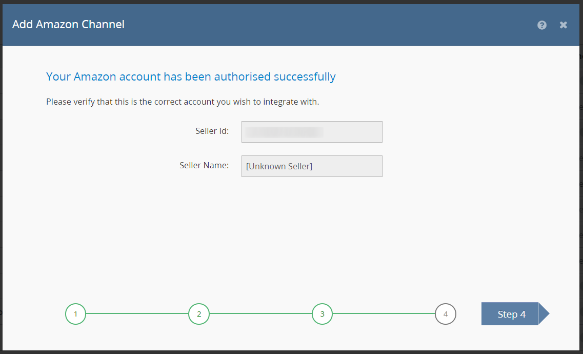Click the Seller Id field
583x354 pixels.
click(x=312, y=132)
